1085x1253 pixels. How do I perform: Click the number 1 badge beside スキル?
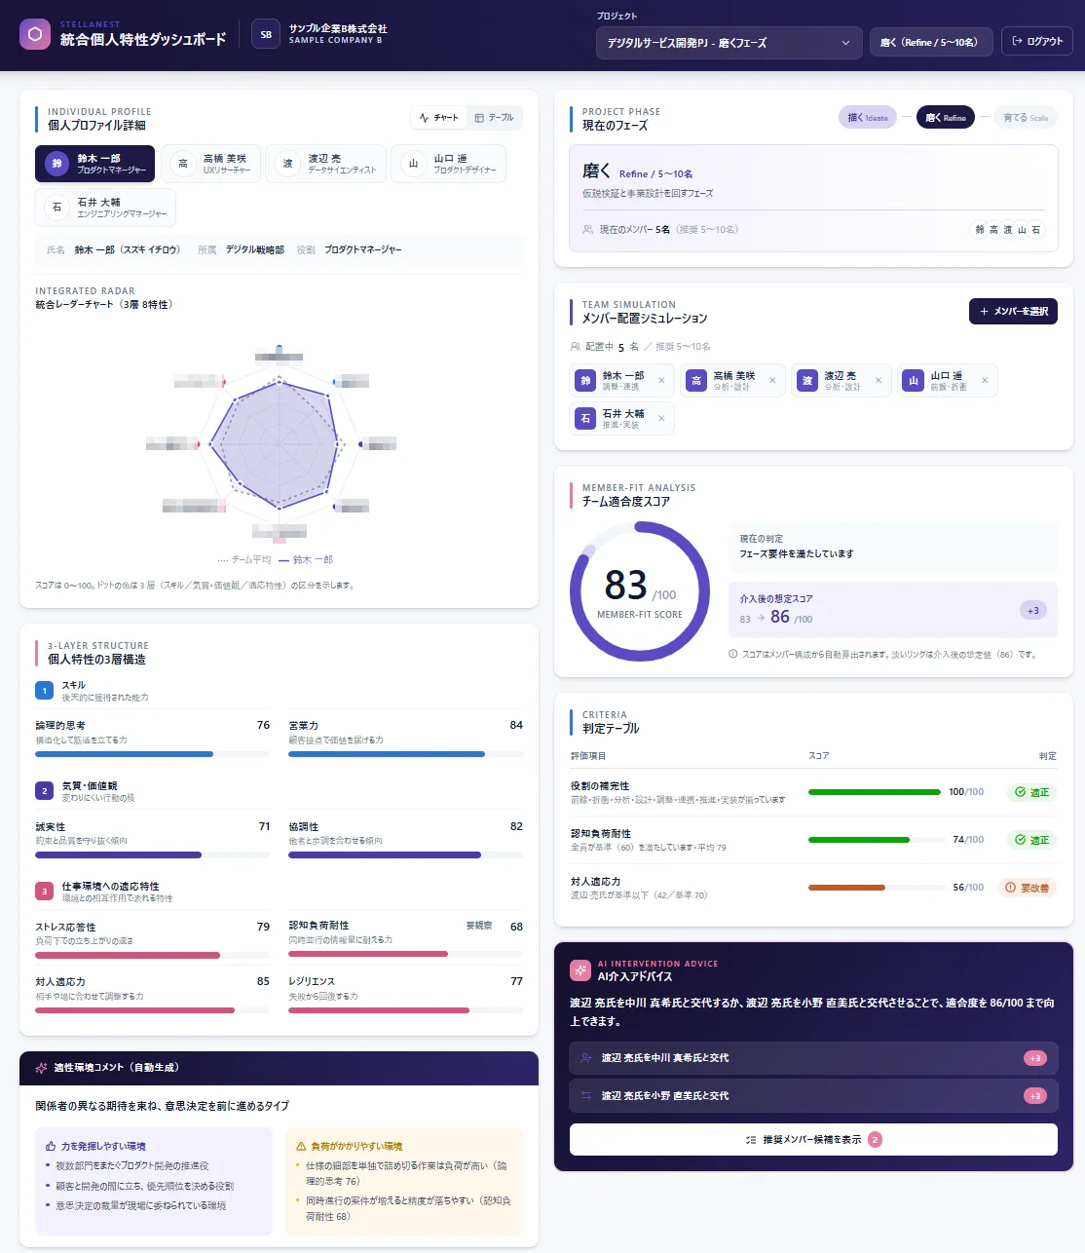[45, 691]
